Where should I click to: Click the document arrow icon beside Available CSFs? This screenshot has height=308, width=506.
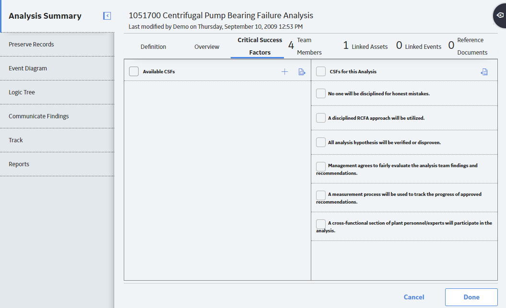tap(302, 72)
